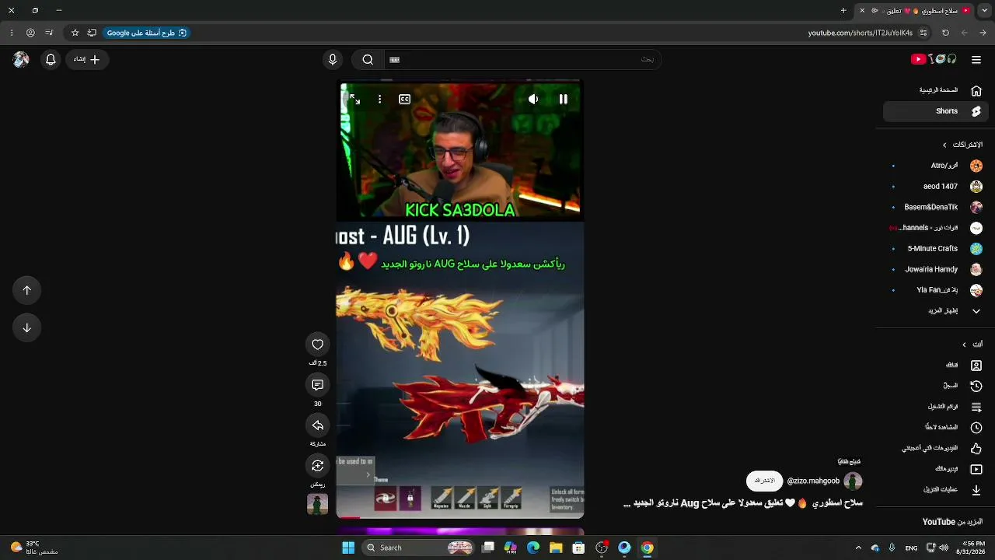Open the Chrome profile icon
The image size is (995, 560).
30,33
